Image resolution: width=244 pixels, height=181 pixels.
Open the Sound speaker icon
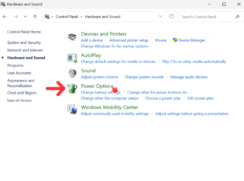pos(72,73)
